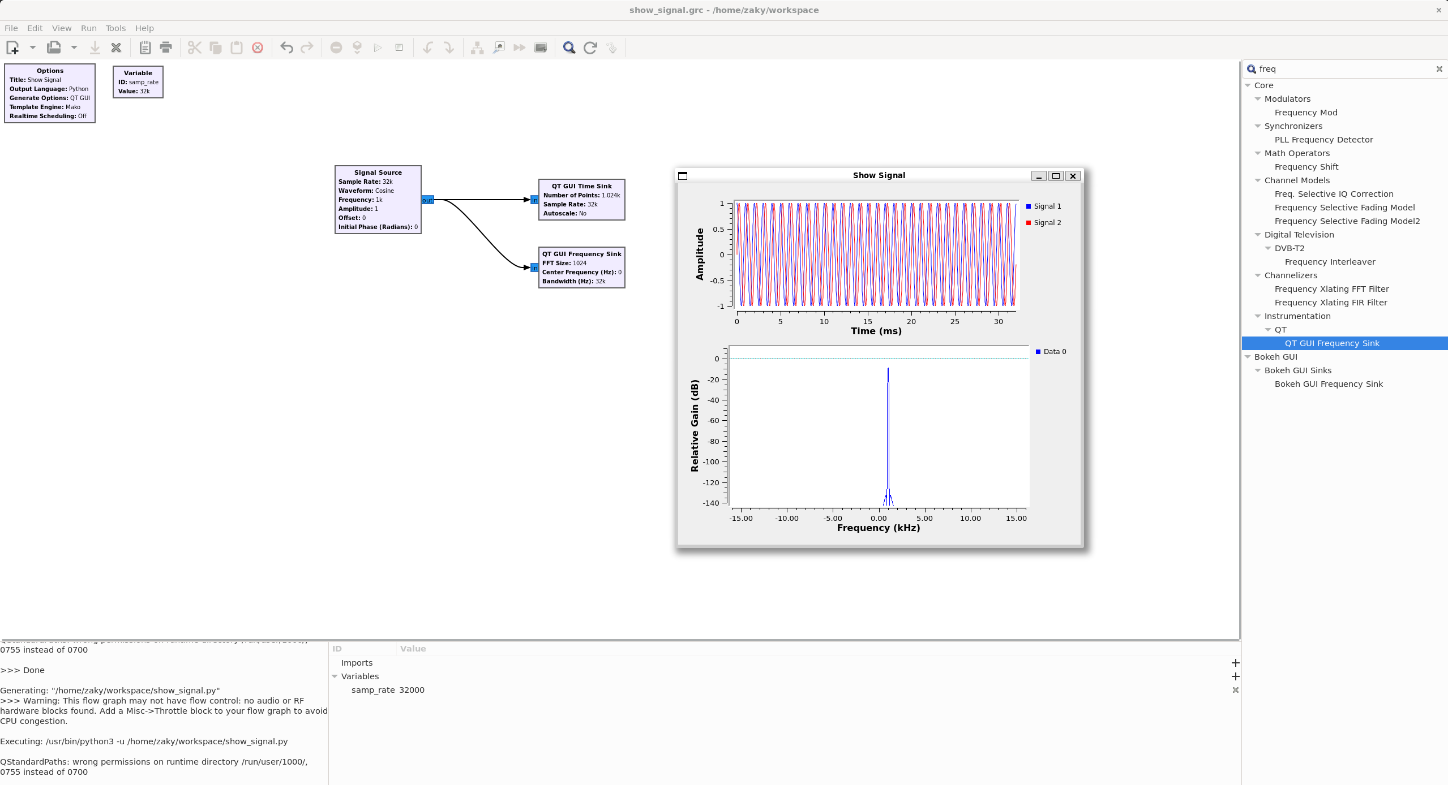Select QT GUI Frequency Sink in sidebar

click(1332, 342)
